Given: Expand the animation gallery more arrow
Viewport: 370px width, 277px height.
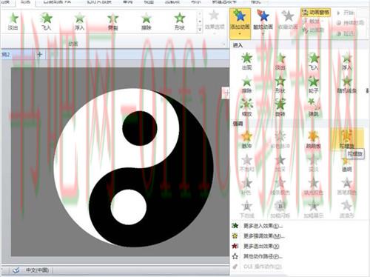Looking at the screenshot, I should [x=200, y=30].
